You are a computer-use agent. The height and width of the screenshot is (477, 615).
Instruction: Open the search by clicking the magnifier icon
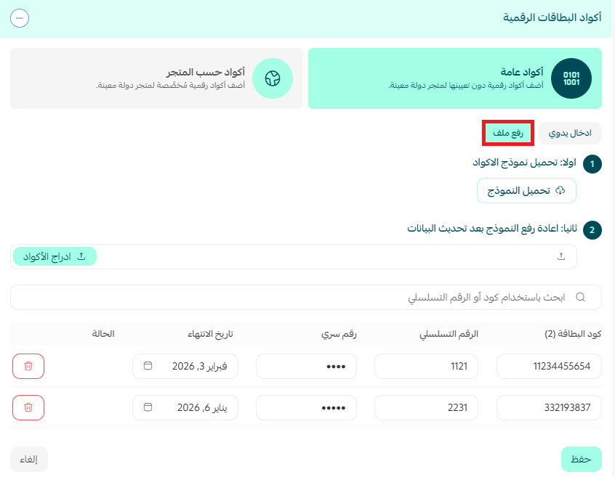(580, 297)
